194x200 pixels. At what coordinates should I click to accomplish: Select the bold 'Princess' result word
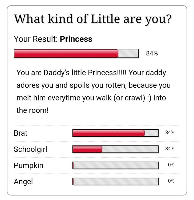coord(76,39)
